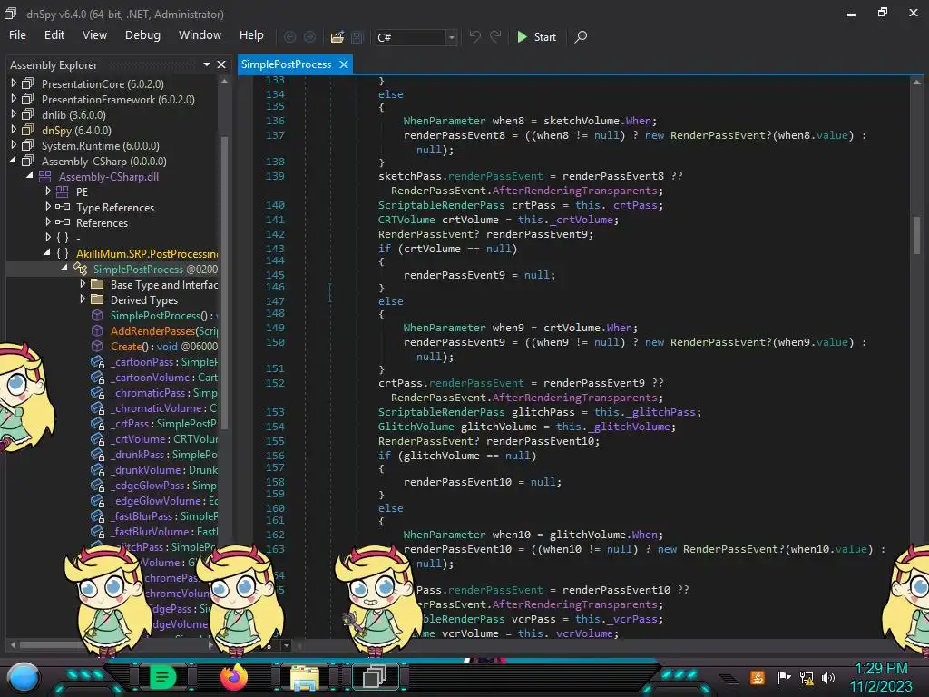929x697 pixels.
Task: Click the Save All disk icon
Action: click(x=357, y=37)
